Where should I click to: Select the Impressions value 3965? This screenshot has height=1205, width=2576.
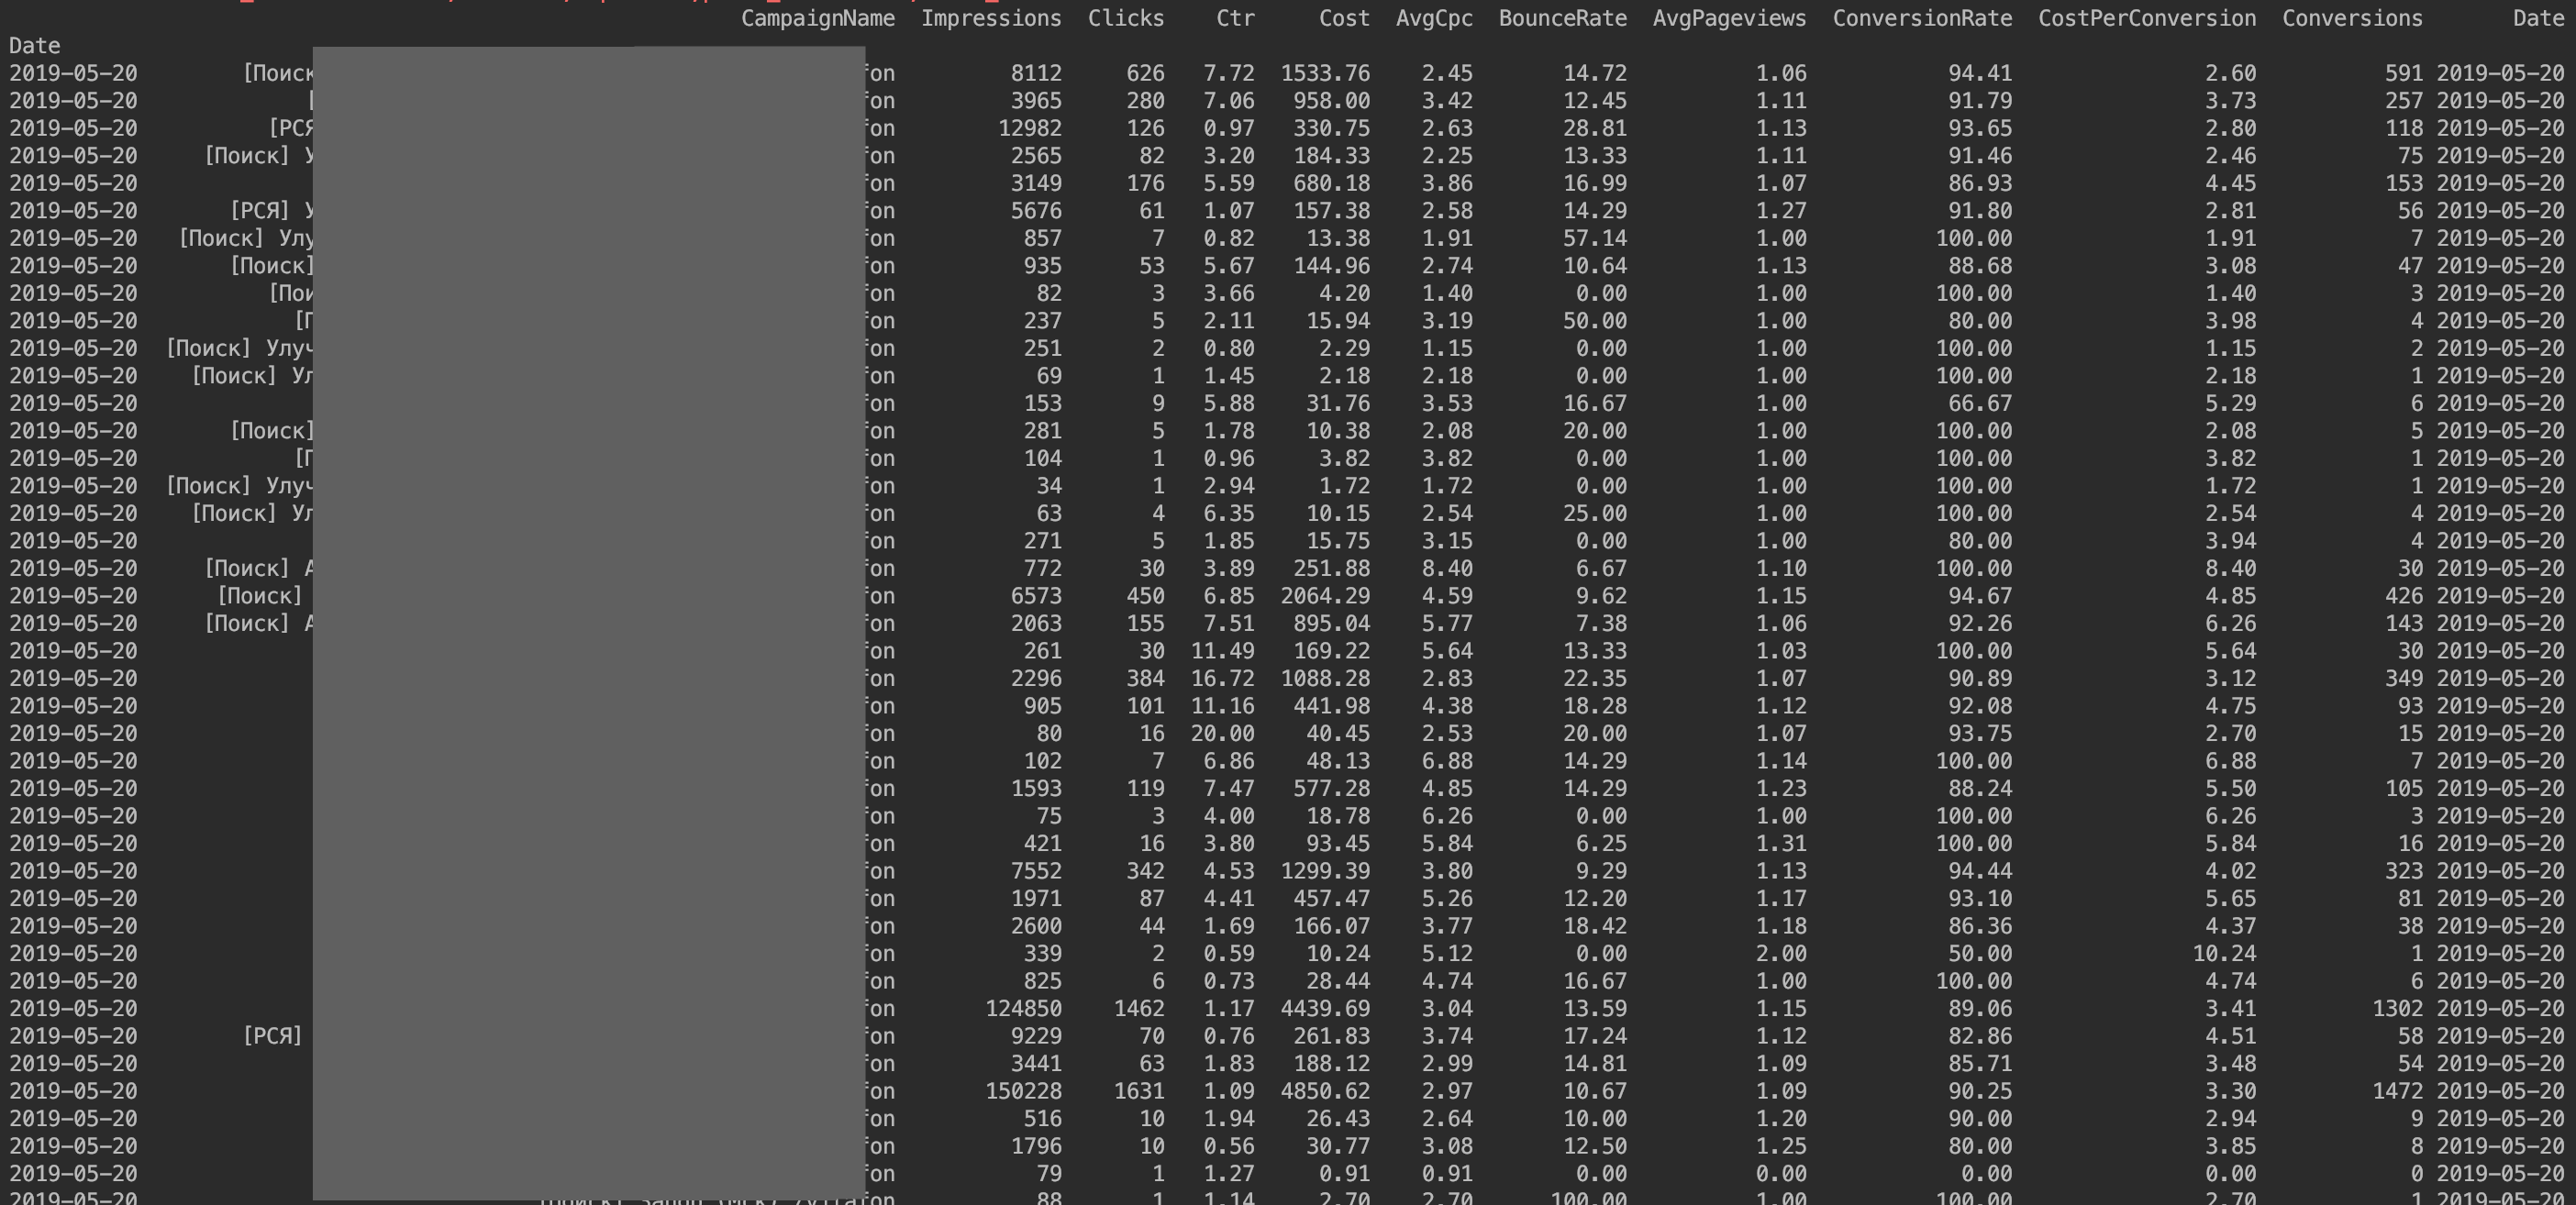pos(1036,101)
